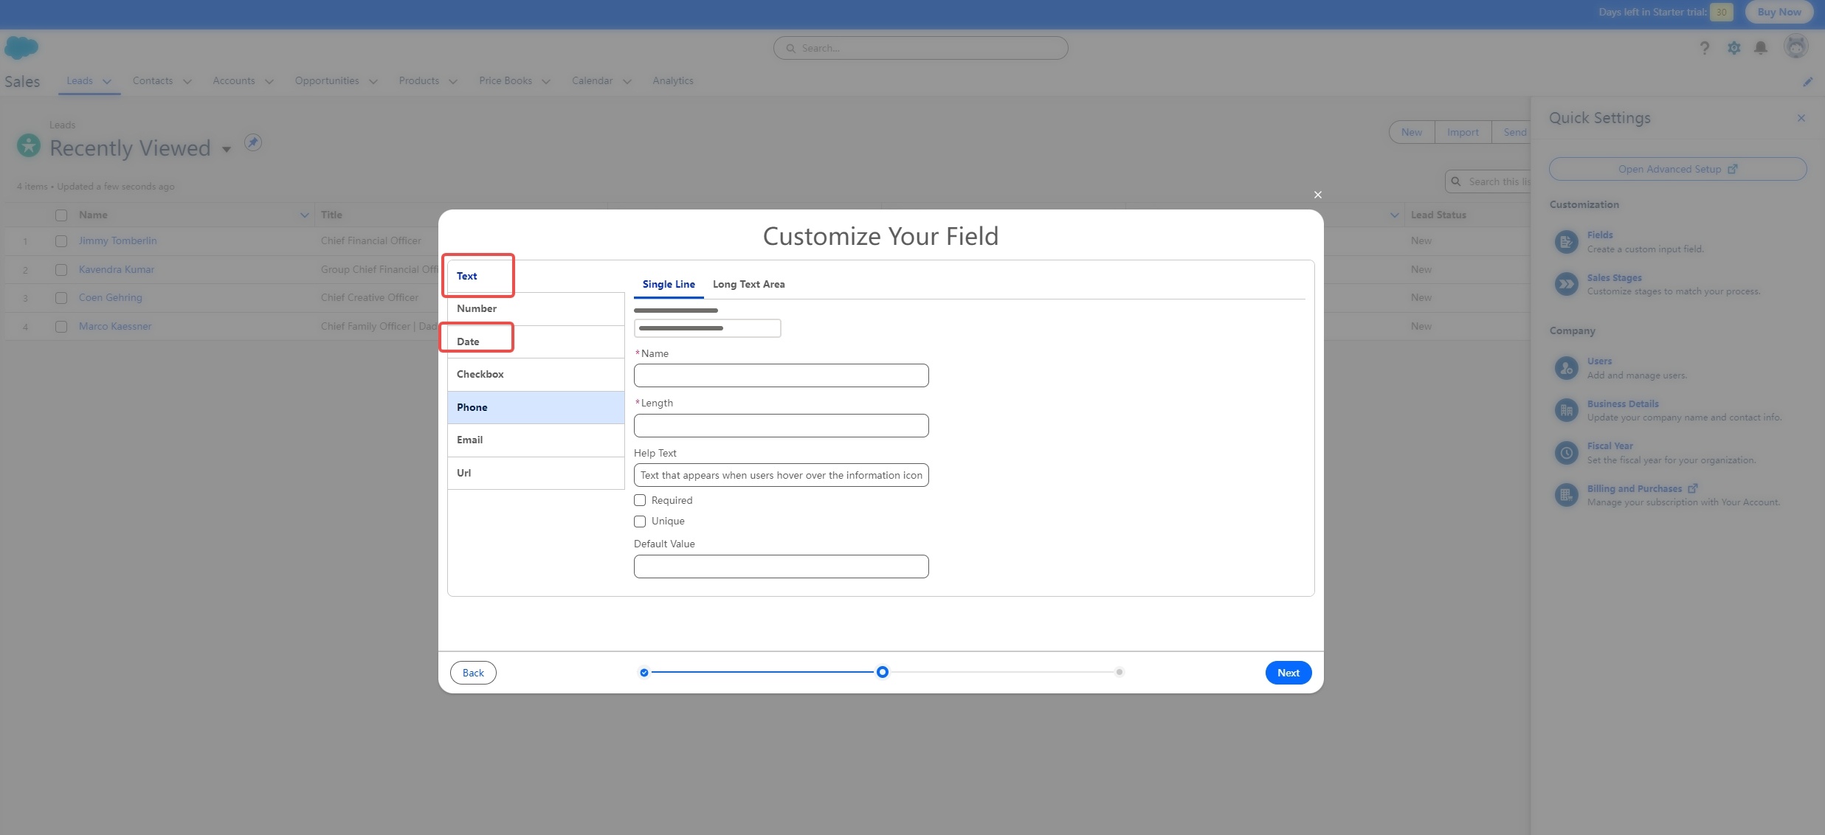Viewport: 1825px width, 835px height.
Task: Choose the Date field type
Action: coord(536,342)
